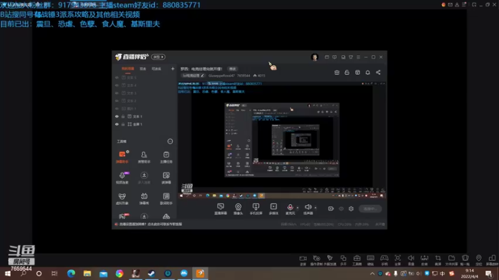Add 直播屏幕 screen capture source
Image resolution: width=499 pixels, height=280 pixels.
221,209
